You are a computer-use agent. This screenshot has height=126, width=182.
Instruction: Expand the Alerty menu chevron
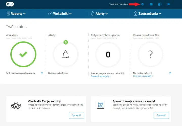(x=107, y=14)
